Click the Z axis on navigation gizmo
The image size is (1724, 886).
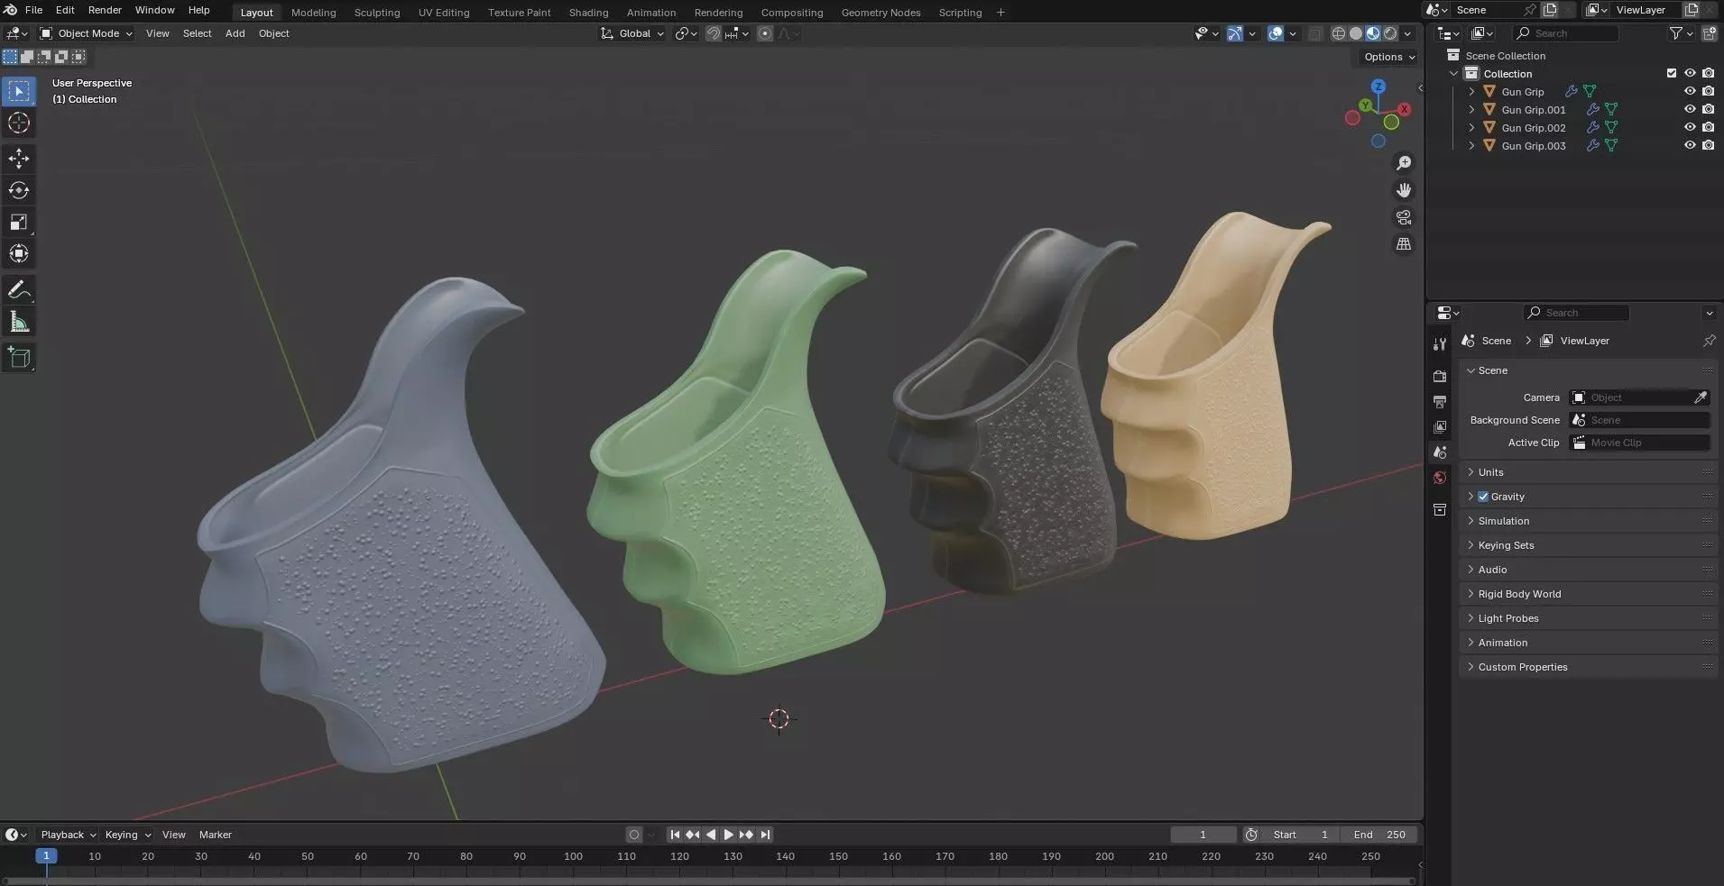[1378, 87]
